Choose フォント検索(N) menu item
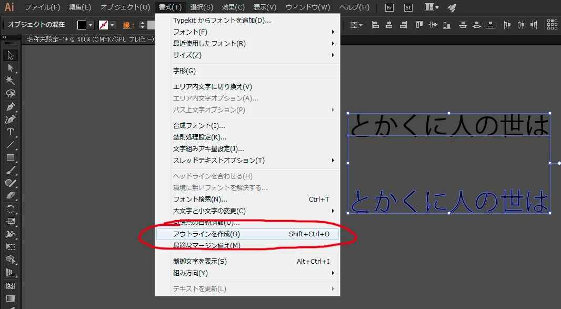The width and height of the screenshot is (561, 309). pyautogui.click(x=247, y=200)
